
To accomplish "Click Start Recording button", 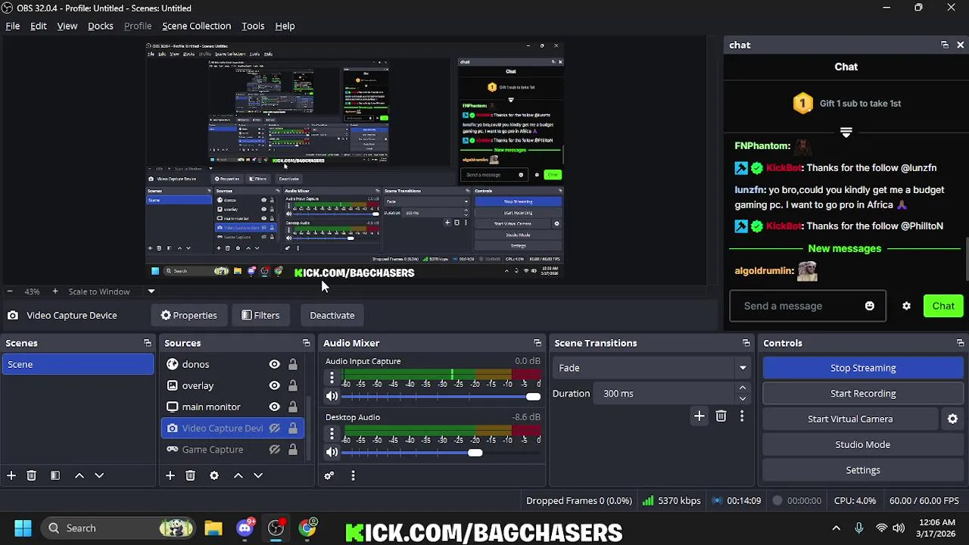I will click(x=863, y=394).
